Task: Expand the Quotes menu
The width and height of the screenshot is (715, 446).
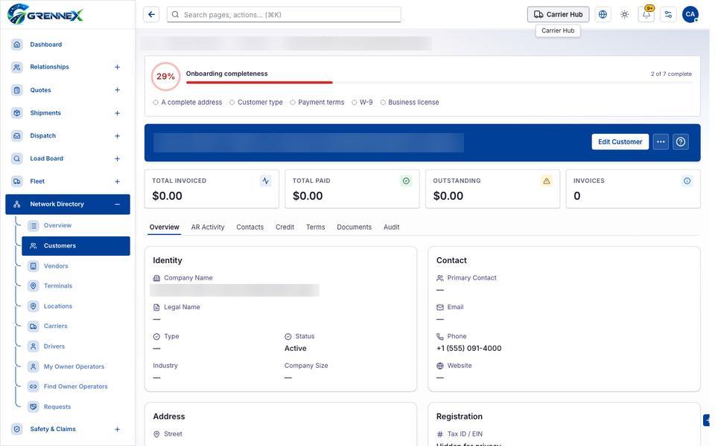Action: click(117, 90)
